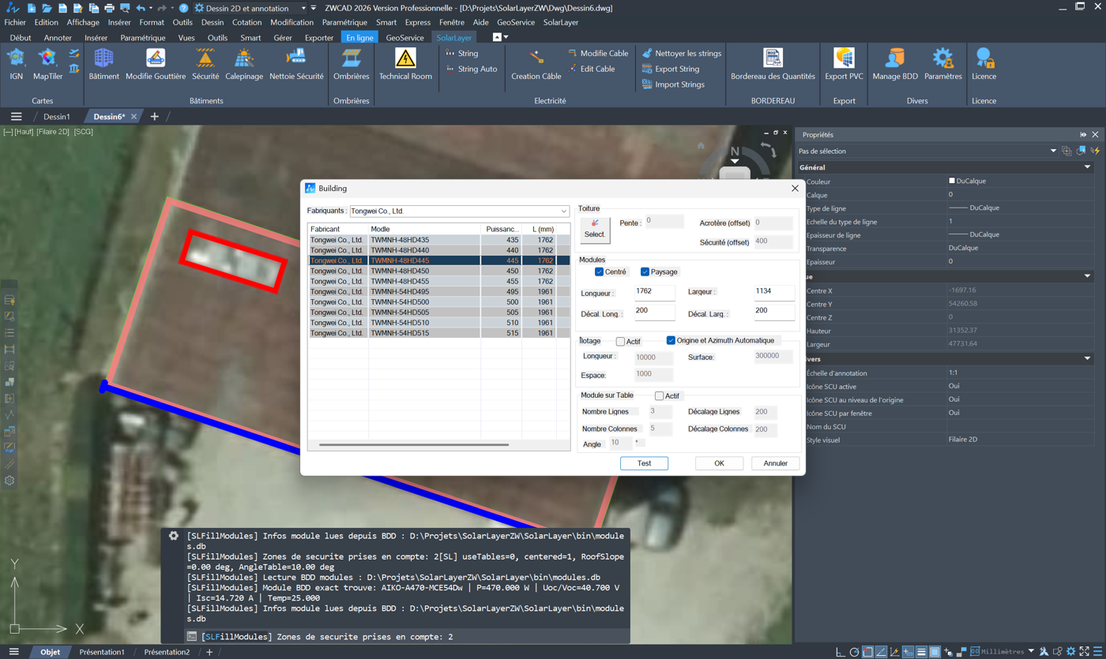The width and height of the screenshot is (1106, 659).
Task: Toggle Origine et Azimuth Automatique
Action: pyautogui.click(x=671, y=340)
